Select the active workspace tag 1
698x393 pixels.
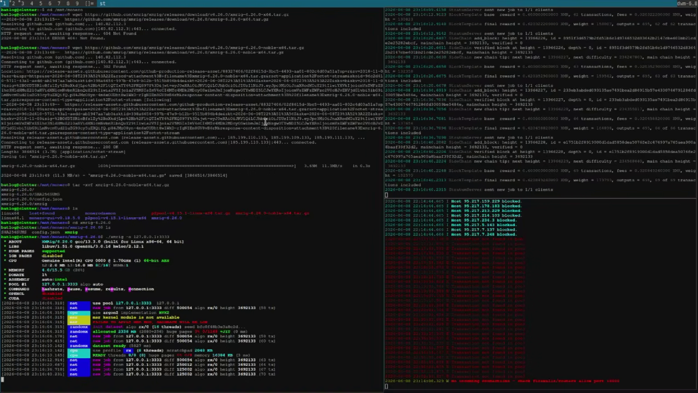(x=4, y=3)
